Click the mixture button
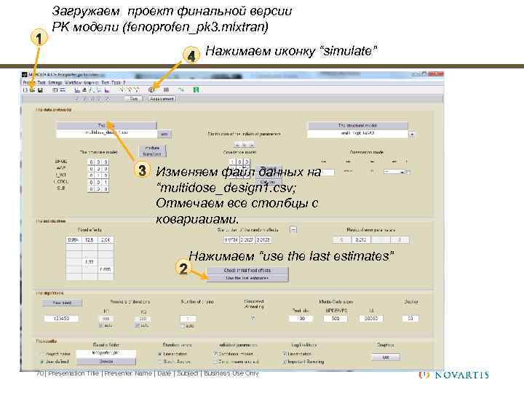Screen dimensions: 524x393 (x=152, y=148)
